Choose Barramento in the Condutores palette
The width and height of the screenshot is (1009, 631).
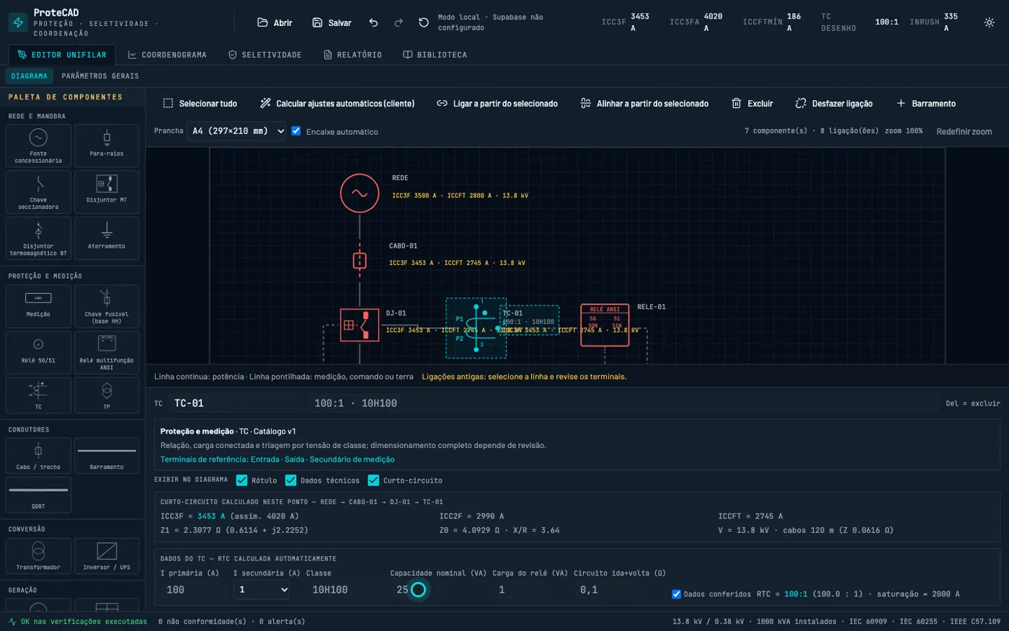(x=107, y=456)
